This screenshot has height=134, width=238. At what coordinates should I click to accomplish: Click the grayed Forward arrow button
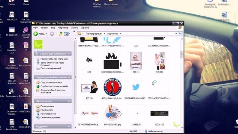tap(52, 33)
